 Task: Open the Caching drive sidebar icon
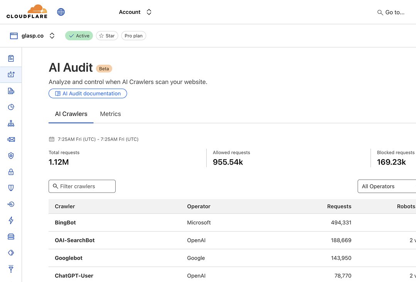pyautogui.click(x=11, y=237)
